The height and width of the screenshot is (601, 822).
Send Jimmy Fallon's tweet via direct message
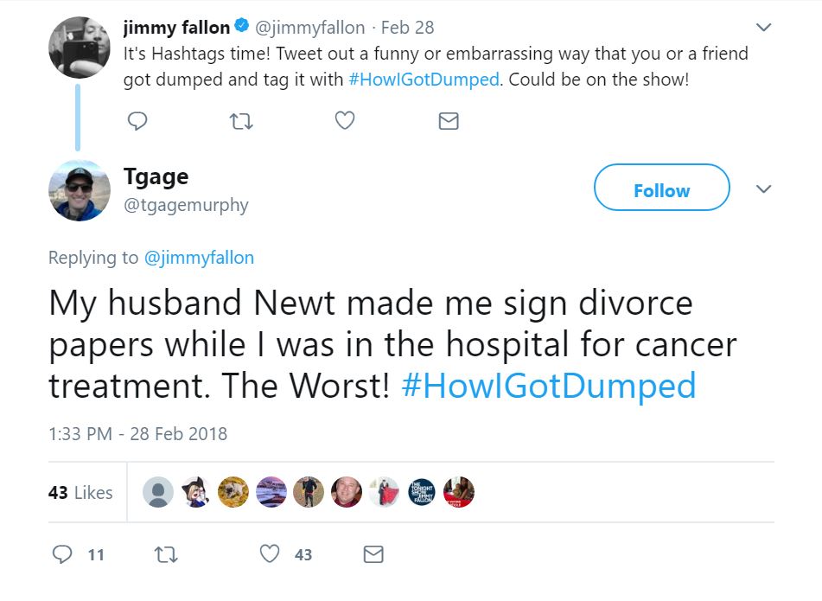(x=449, y=121)
